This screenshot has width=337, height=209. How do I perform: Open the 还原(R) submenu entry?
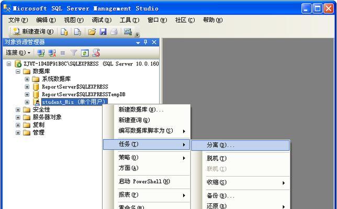coord(241,205)
